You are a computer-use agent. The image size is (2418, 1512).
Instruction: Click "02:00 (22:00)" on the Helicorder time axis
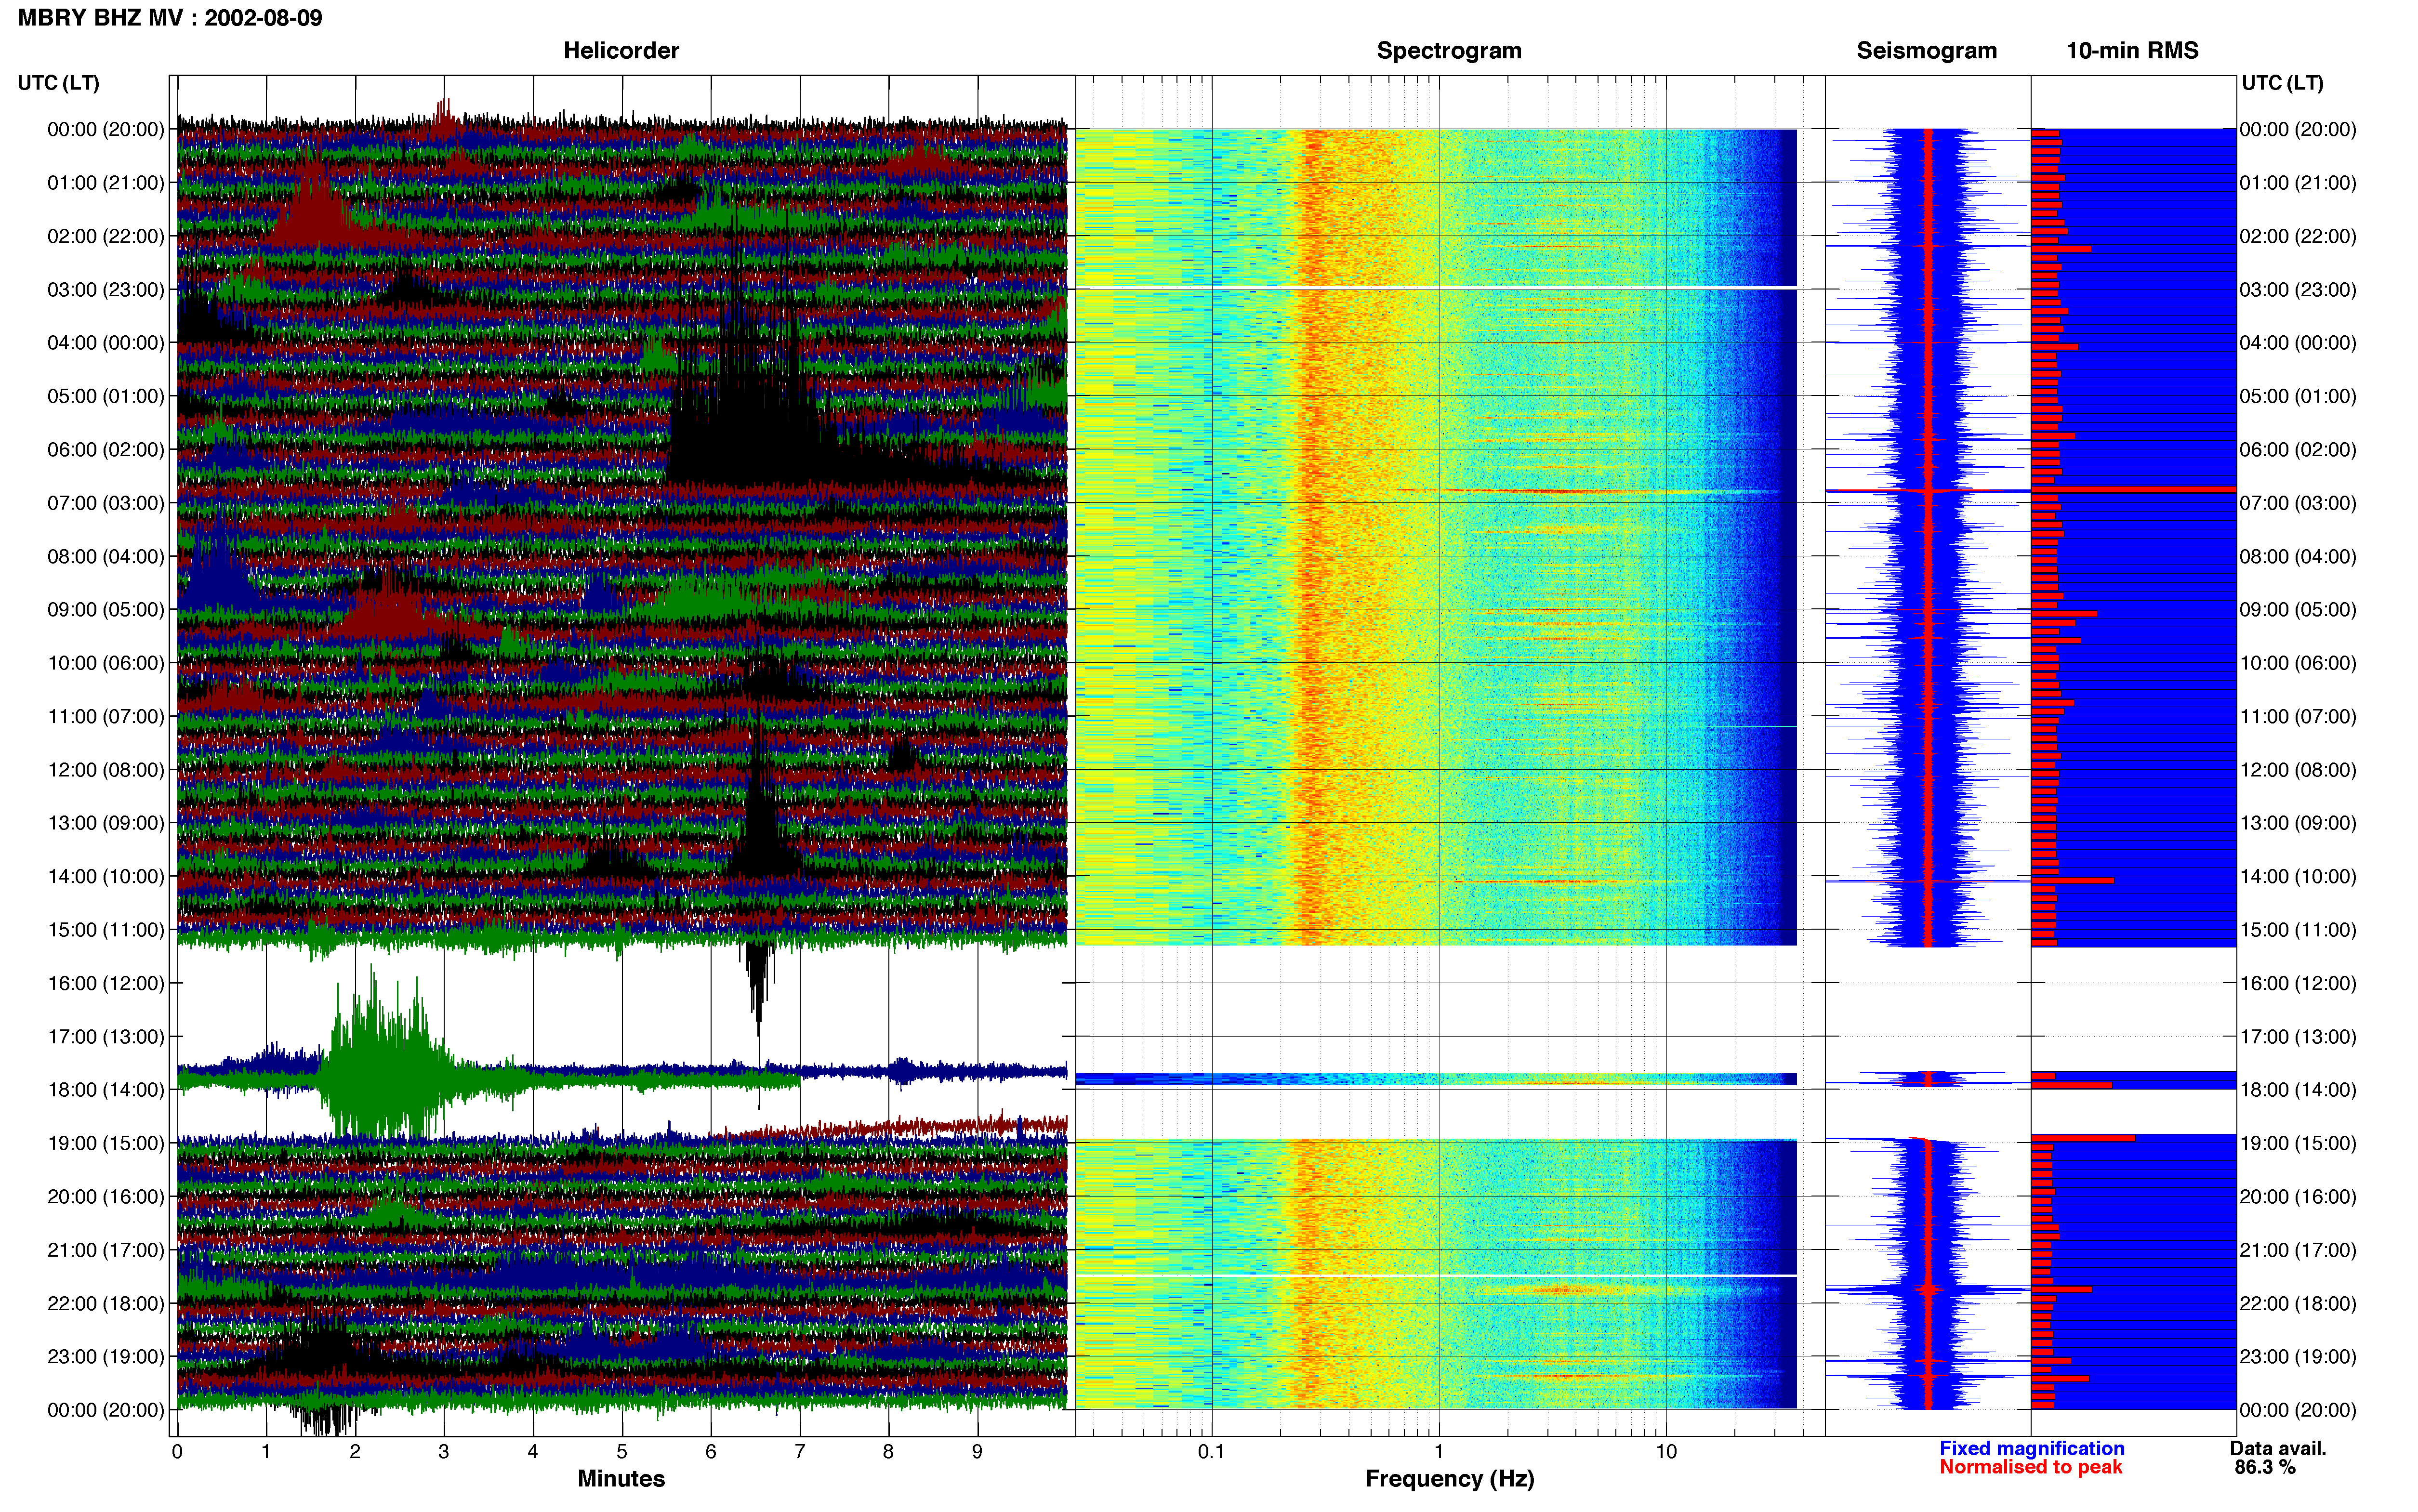106,236
